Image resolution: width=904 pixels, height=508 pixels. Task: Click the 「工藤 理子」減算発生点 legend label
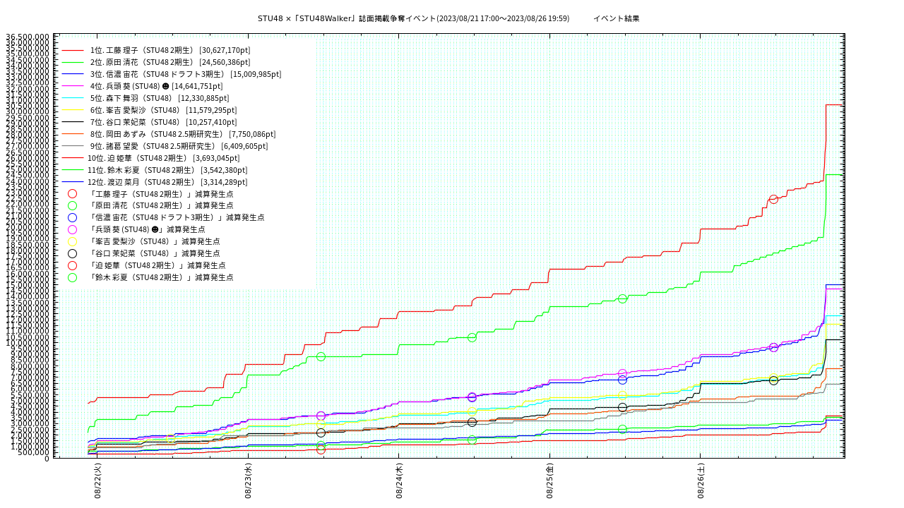click(x=160, y=194)
